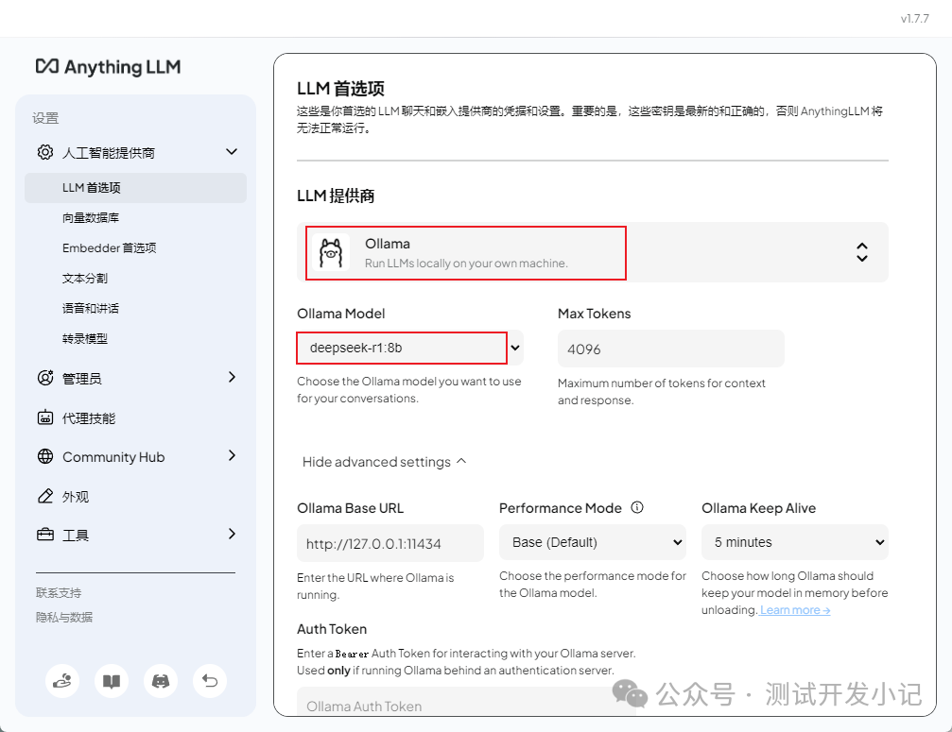Click the 联系支持 link
The width and height of the screenshot is (952, 732).
coord(59,592)
